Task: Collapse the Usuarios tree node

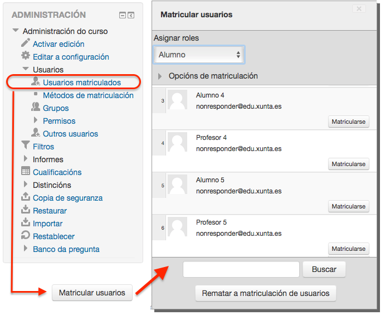Action: [x=26, y=69]
